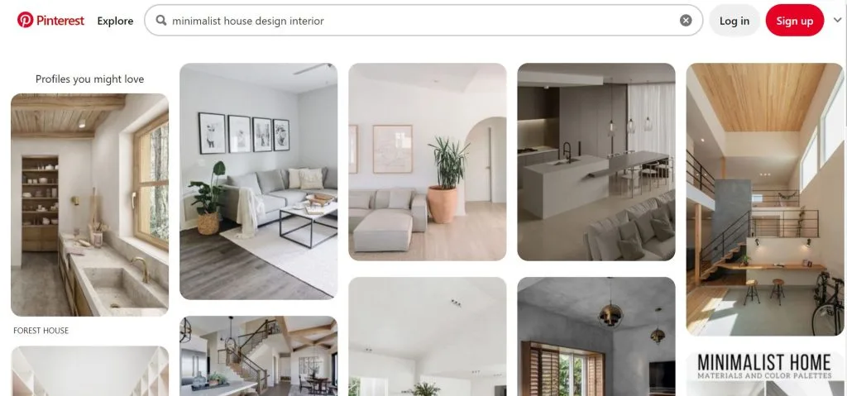
Task: Open the pin with terracotta potted plant
Action: (428, 162)
